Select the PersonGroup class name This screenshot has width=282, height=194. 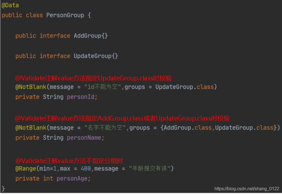pos(65,15)
